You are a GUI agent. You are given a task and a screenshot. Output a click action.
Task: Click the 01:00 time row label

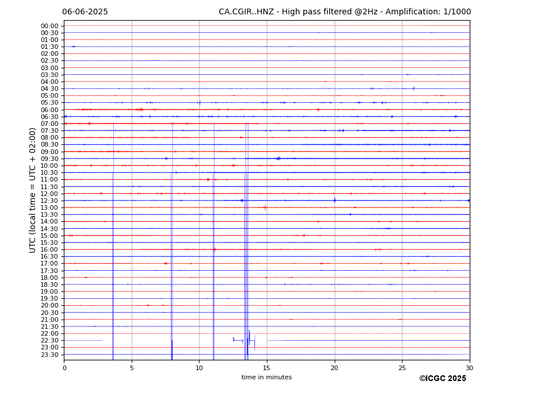coord(49,40)
